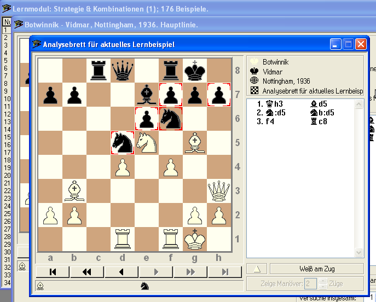Jump to the last move
376x302 pixels.
[225, 272]
